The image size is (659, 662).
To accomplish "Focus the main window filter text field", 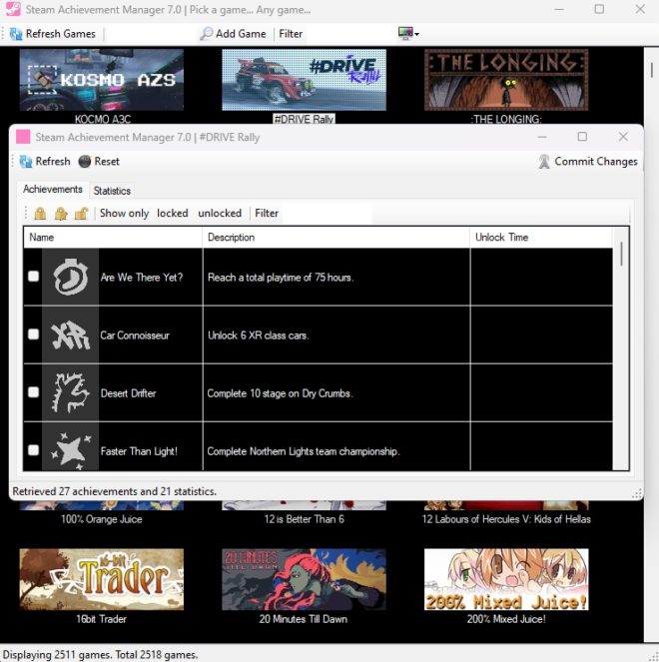I will (349, 34).
